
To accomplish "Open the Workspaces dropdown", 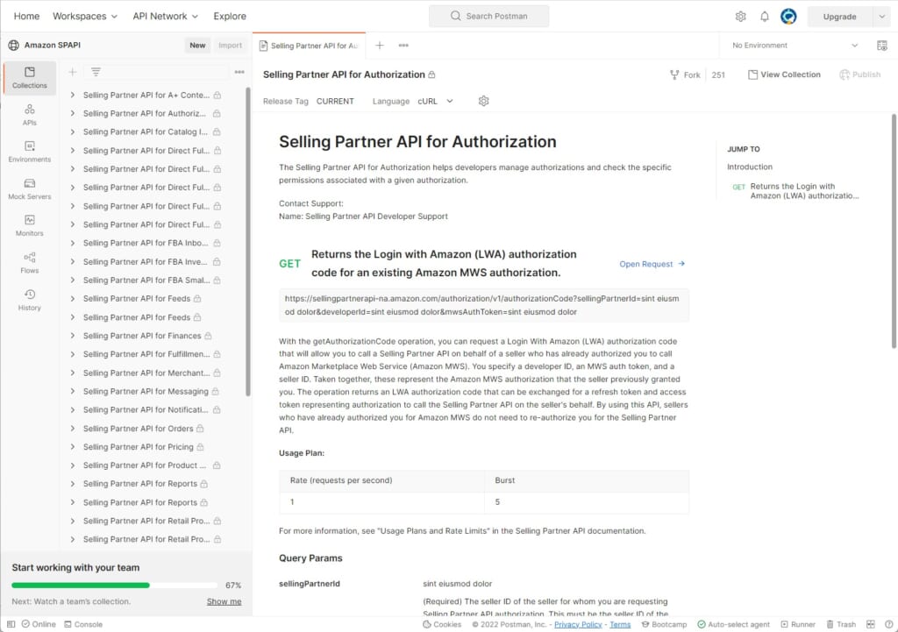I will tap(85, 16).
